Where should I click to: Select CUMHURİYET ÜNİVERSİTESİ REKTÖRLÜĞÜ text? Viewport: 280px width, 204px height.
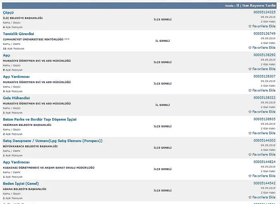(x=36, y=39)
